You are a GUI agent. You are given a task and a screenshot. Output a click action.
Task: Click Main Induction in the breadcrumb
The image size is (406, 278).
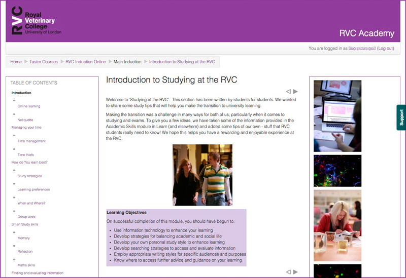pyautogui.click(x=127, y=62)
